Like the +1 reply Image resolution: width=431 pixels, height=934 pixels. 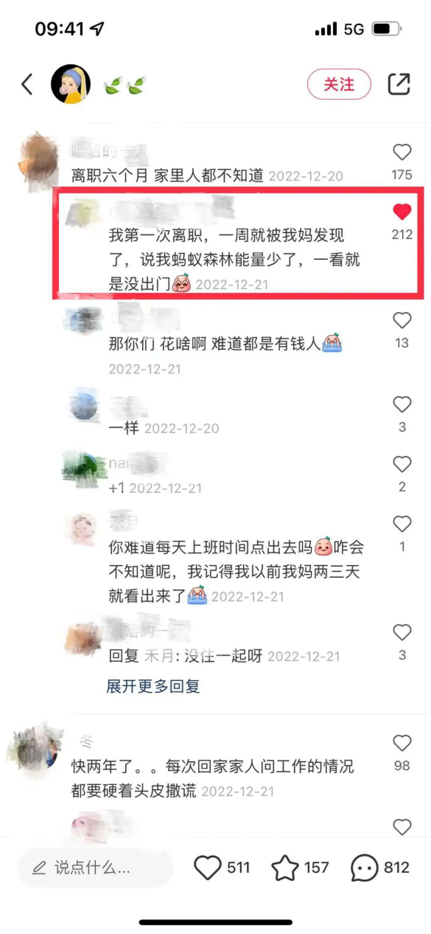(402, 464)
